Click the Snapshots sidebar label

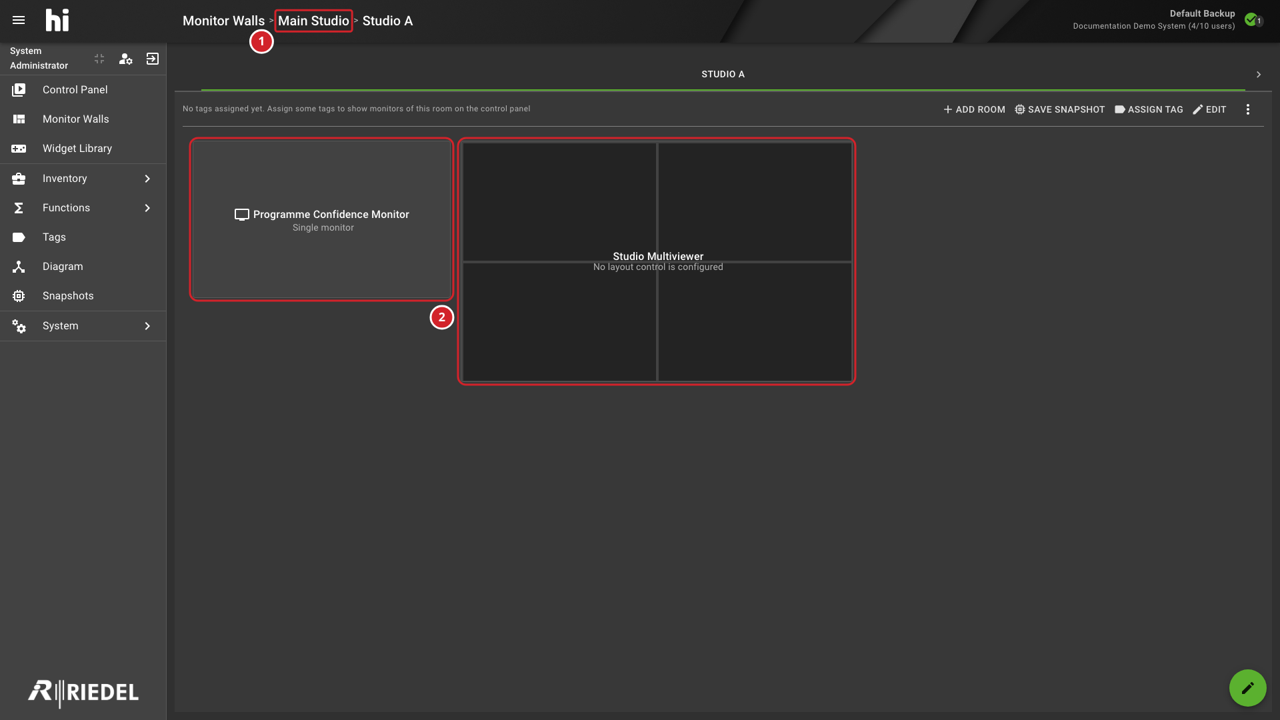click(x=68, y=295)
